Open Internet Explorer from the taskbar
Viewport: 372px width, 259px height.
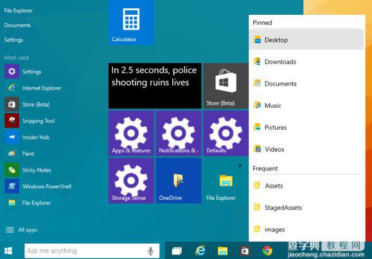tap(200, 251)
